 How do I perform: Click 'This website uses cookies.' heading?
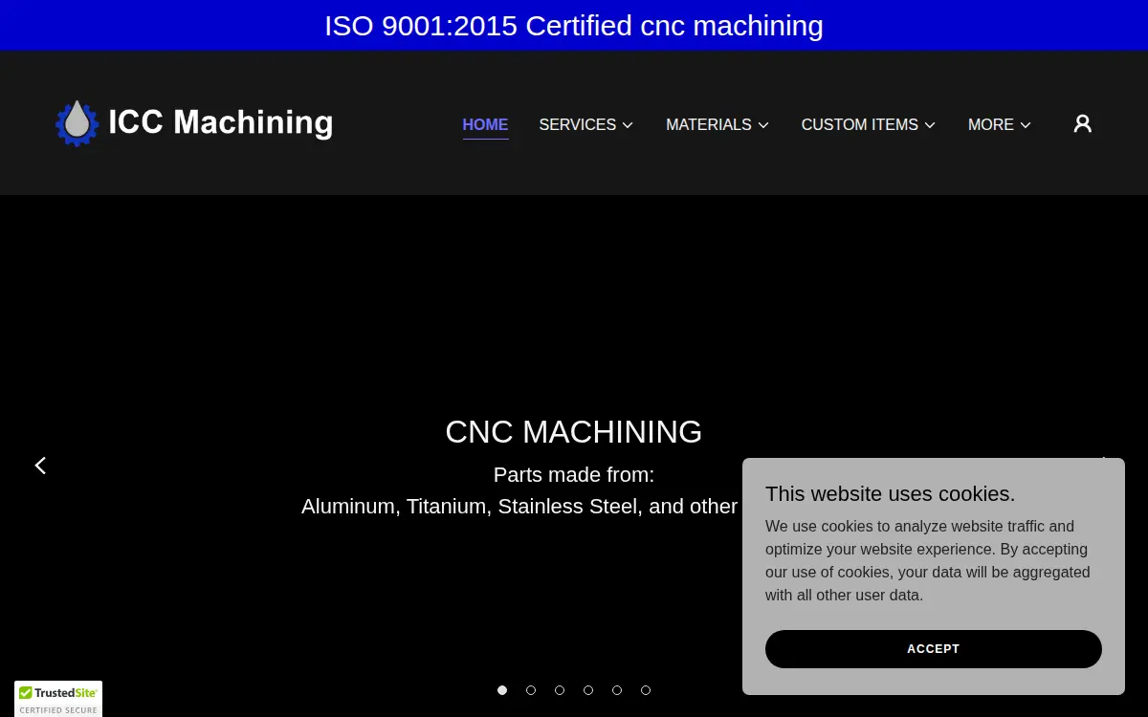[x=890, y=494]
